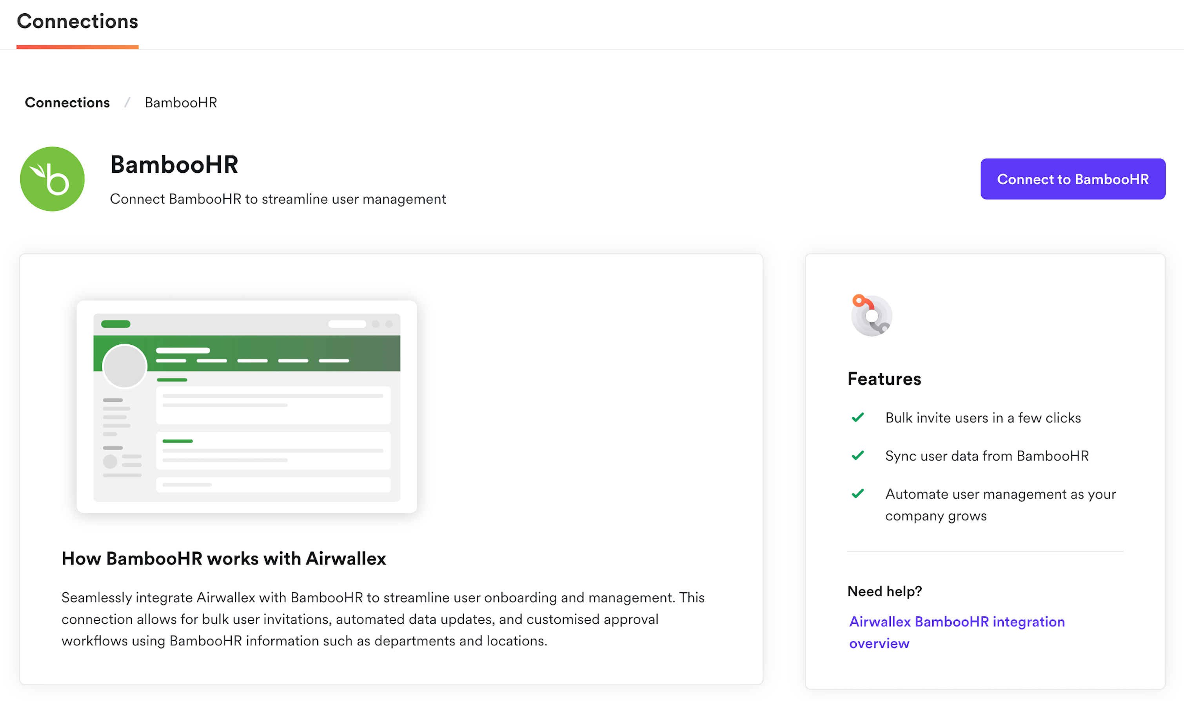
Task: Click the gray avatar circle in preview
Action: click(x=125, y=366)
